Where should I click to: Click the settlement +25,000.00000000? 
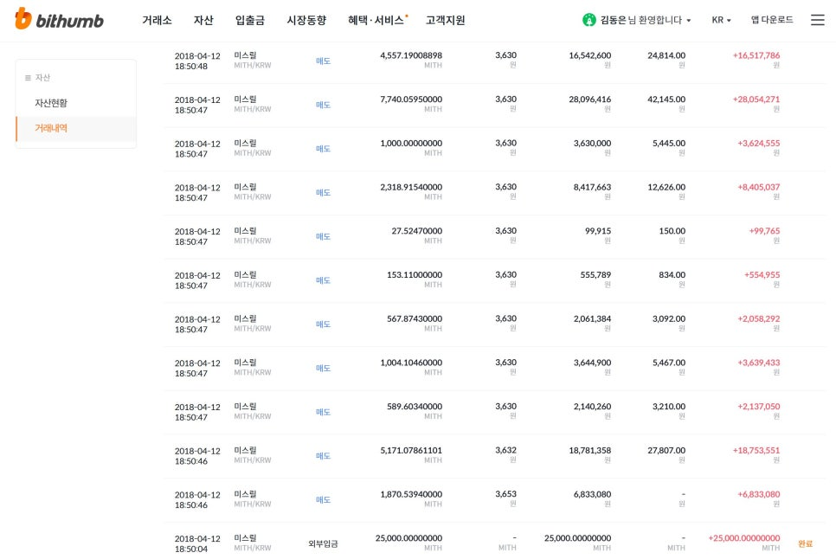click(x=743, y=538)
